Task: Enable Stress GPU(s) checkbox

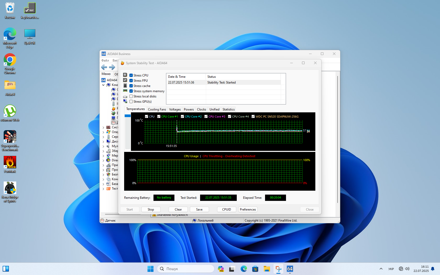Action: pos(131,102)
